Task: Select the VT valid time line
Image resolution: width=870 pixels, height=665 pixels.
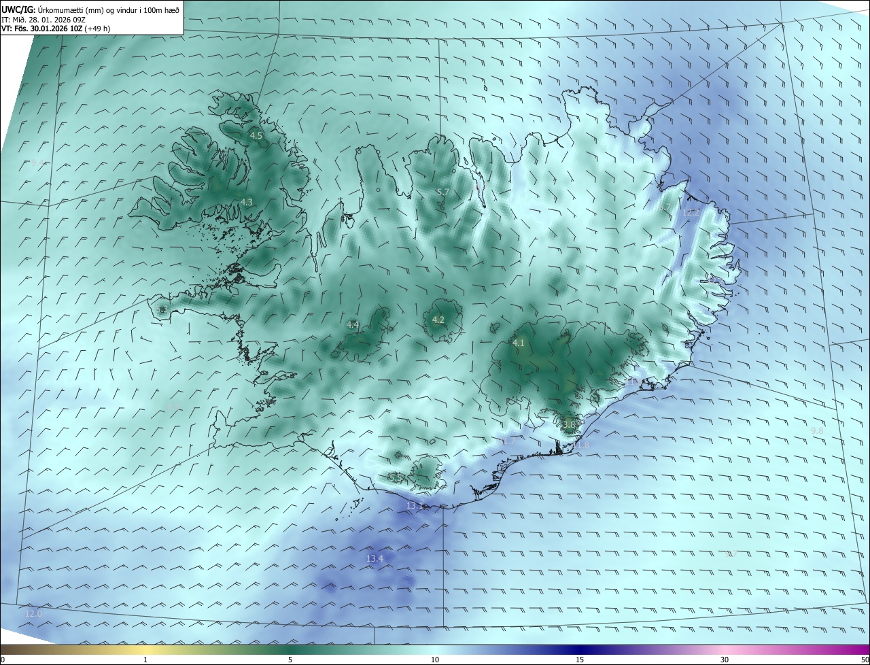Action: click(x=56, y=29)
